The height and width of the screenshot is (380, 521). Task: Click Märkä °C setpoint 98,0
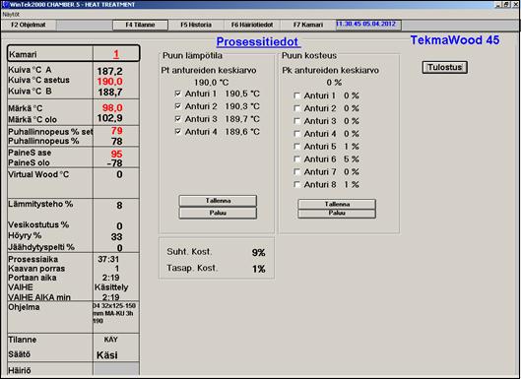112,107
